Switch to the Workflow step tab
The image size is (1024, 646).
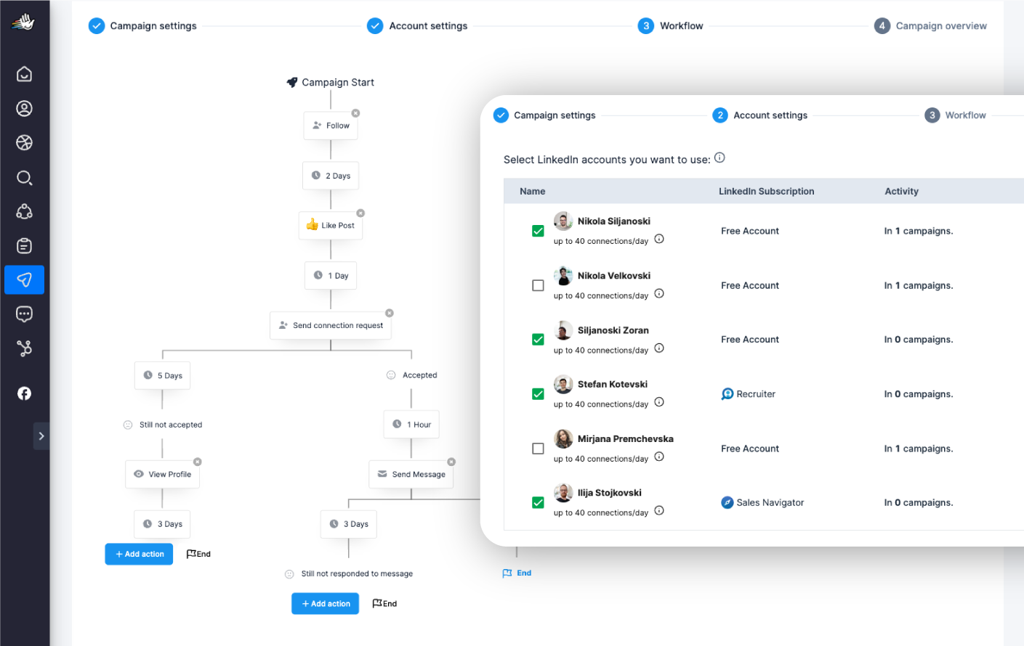point(682,25)
